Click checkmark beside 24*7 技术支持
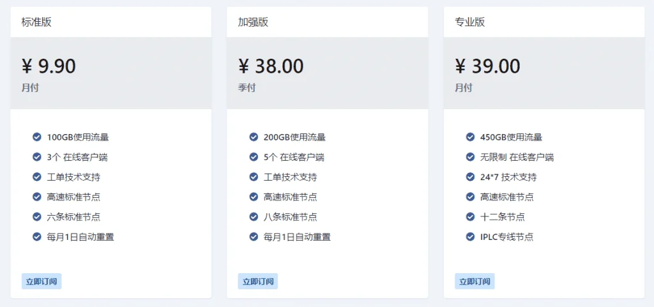This screenshot has height=307, width=654. click(x=470, y=177)
